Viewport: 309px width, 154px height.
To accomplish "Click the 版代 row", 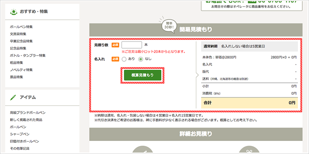I will coord(249,71).
